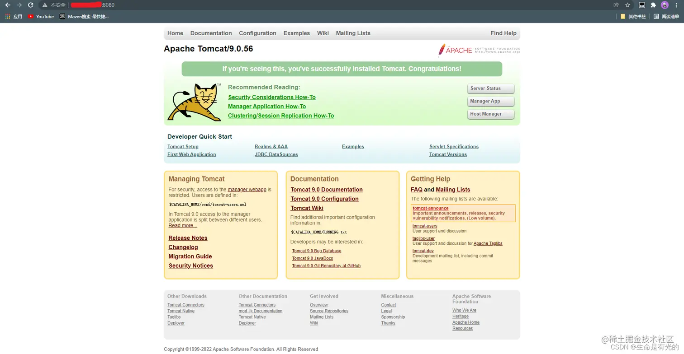This screenshot has width=684, height=354.
Task: Open JDBC DataSources link
Action: (276, 154)
